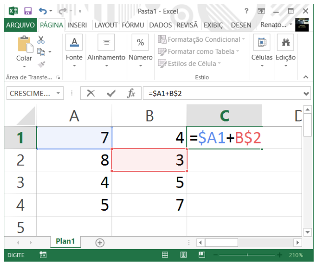317x264 pixels.
Task: Open the Área de Transferência dialog launcher
Action: 58,77
